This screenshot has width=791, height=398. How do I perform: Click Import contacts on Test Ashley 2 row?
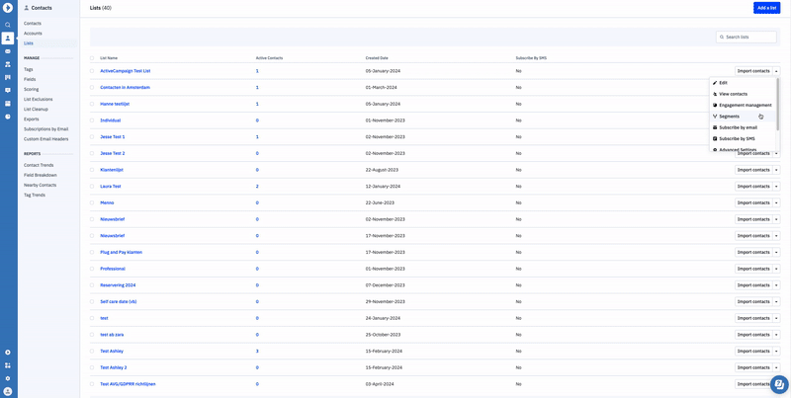[753, 367]
